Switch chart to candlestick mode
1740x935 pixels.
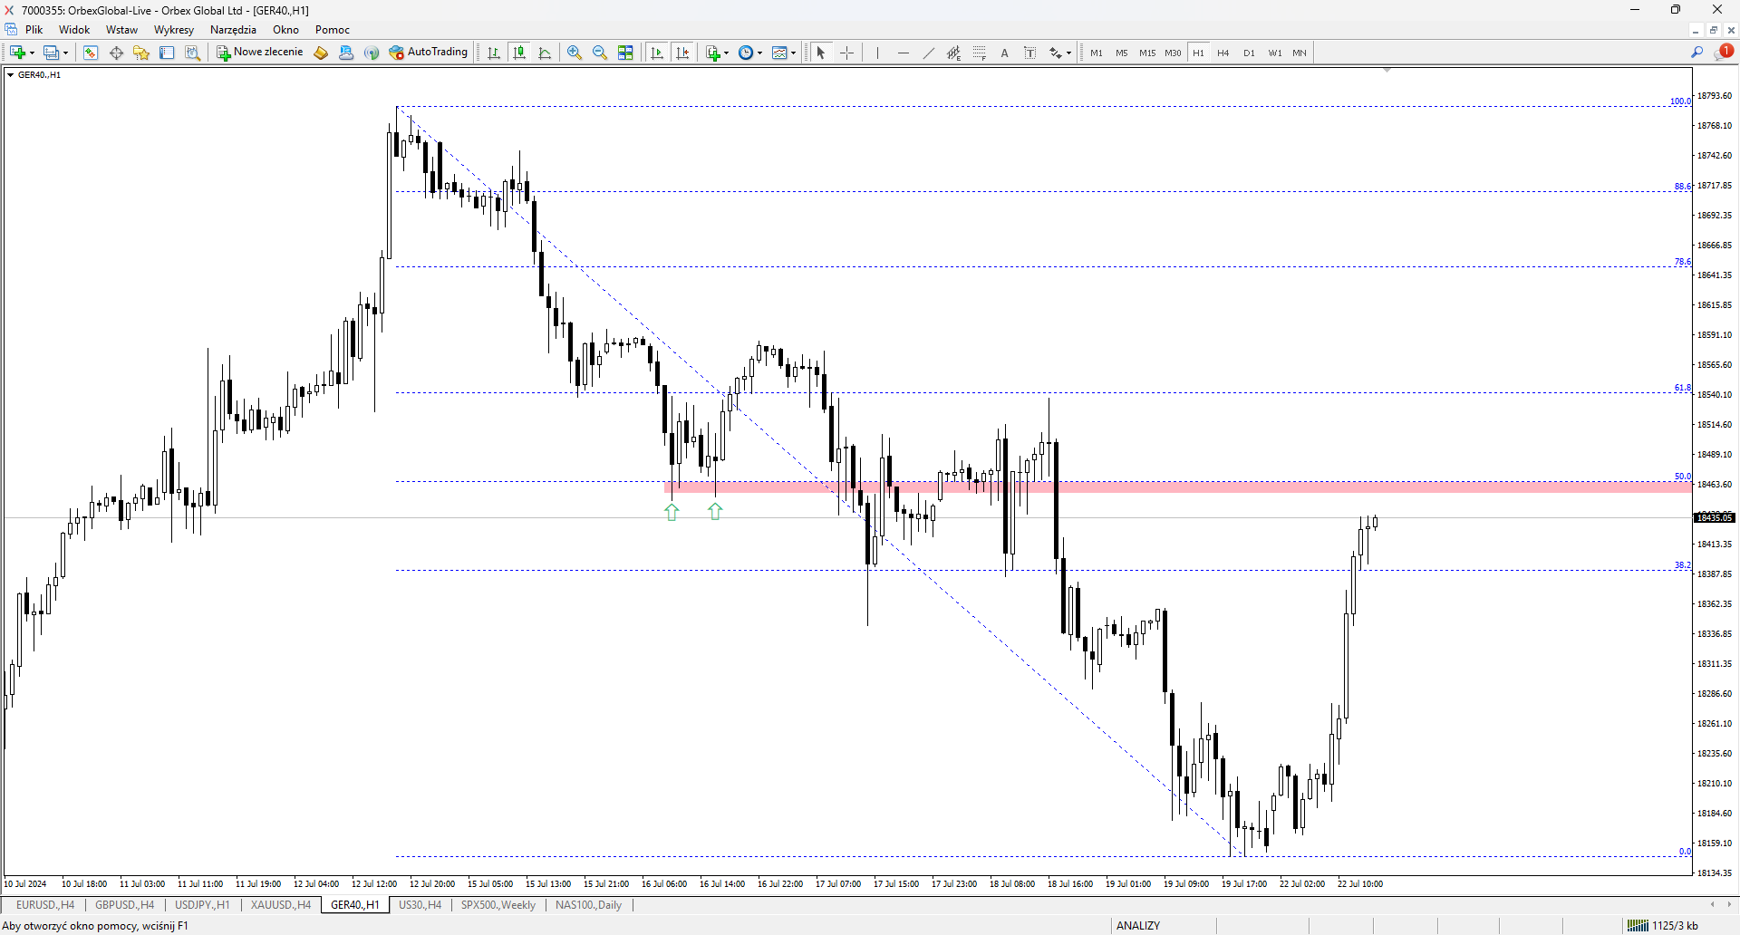pyautogui.click(x=519, y=53)
